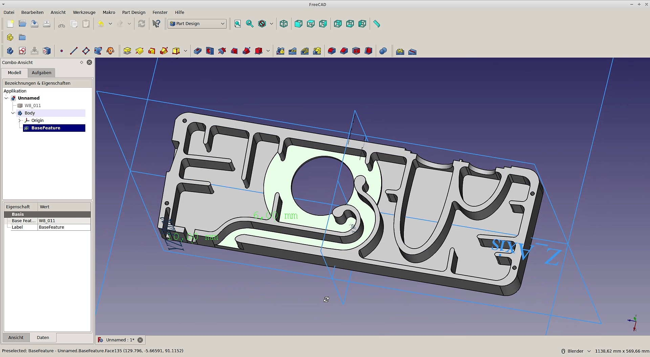The width and height of the screenshot is (650, 357).
Task: Click the Fit All zoom icon
Action: pyautogui.click(x=238, y=24)
